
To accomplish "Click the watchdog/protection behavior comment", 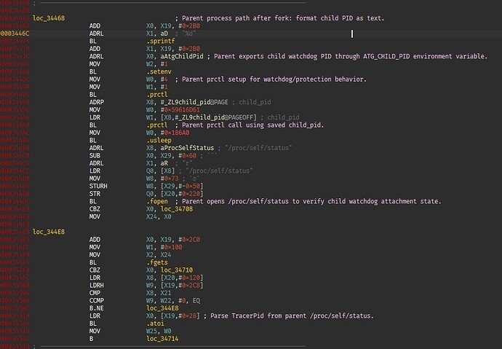I will (x=271, y=79).
